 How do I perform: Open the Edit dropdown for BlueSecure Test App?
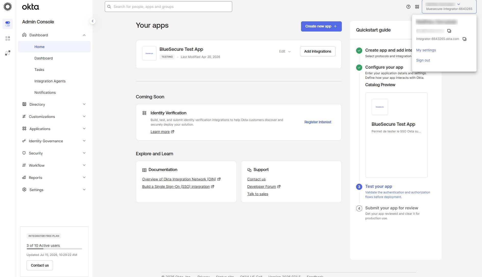(285, 51)
